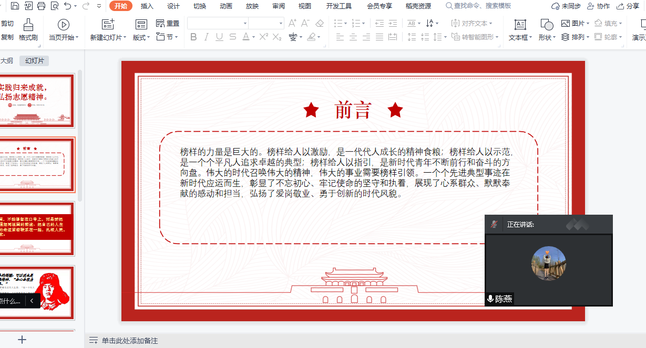The image size is (646, 348).
Task: Switch to the Design (设计) tab
Action: tap(173, 6)
